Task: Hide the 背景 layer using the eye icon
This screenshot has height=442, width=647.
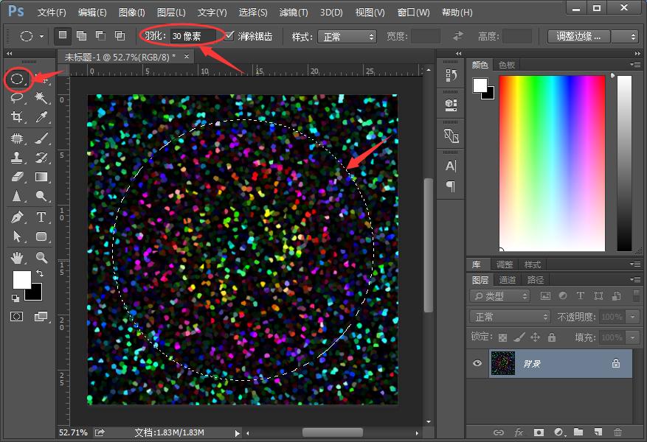Action: [477, 363]
